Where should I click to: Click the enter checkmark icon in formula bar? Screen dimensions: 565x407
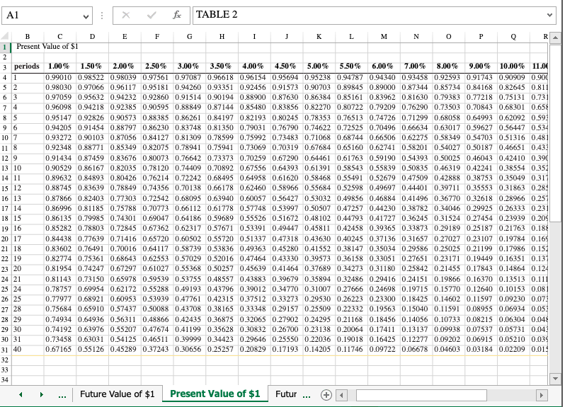[152, 15]
